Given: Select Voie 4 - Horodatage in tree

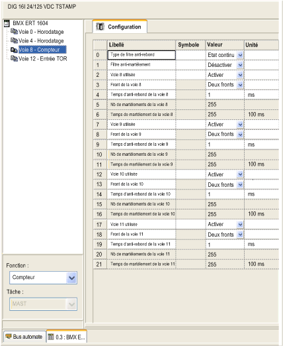Looking at the screenshot, I should point(41,41).
